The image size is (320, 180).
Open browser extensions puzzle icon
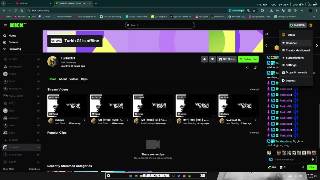(262, 10)
